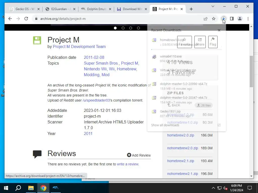The height and width of the screenshot is (193, 258).
Task: View site information via the lock icon
Action: [36, 19]
